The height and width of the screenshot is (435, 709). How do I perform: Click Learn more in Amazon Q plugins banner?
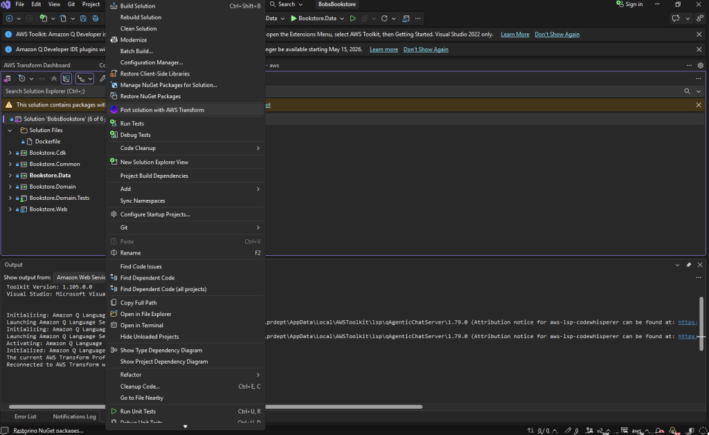(x=384, y=49)
